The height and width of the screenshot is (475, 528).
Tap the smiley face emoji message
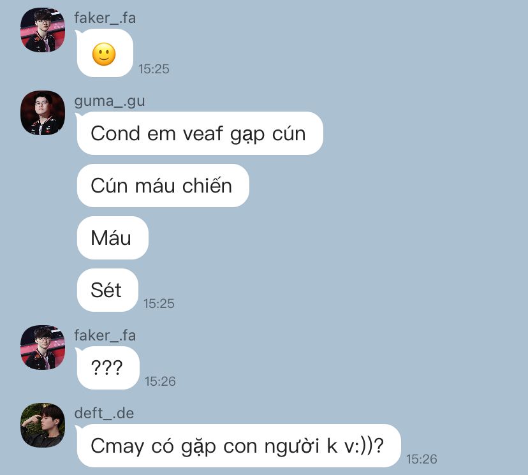pos(105,53)
